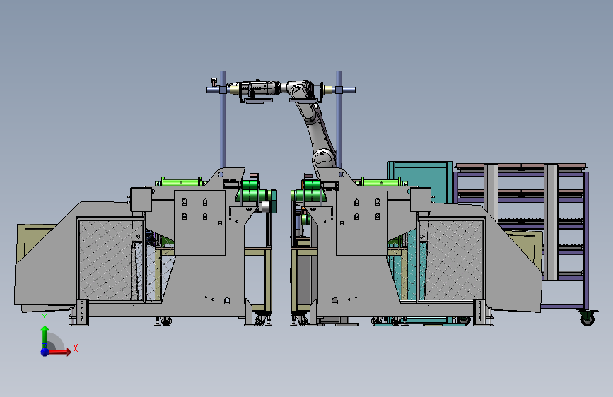Click the red X axis arrow of the triad
The width and height of the screenshot is (613, 397).
click(59, 352)
